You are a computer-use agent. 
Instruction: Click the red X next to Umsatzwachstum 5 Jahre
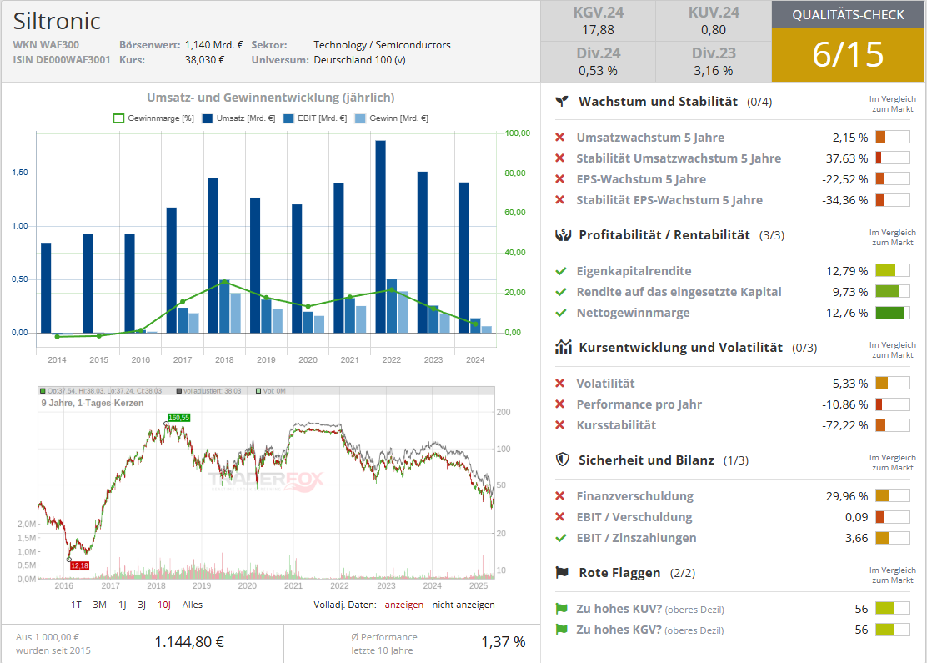pyautogui.click(x=560, y=138)
